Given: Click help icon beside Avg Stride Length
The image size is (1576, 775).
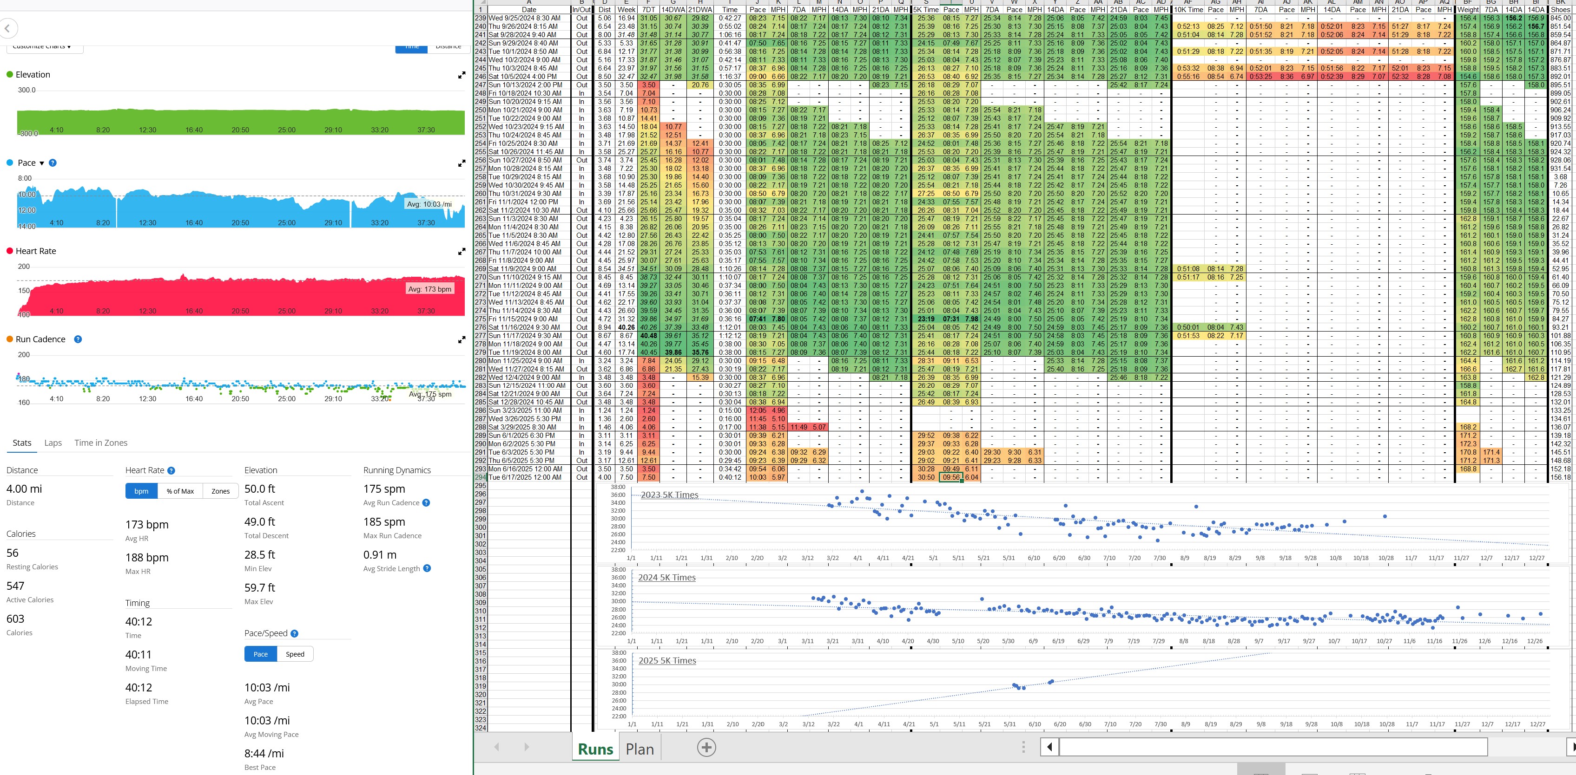Looking at the screenshot, I should coord(427,568).
